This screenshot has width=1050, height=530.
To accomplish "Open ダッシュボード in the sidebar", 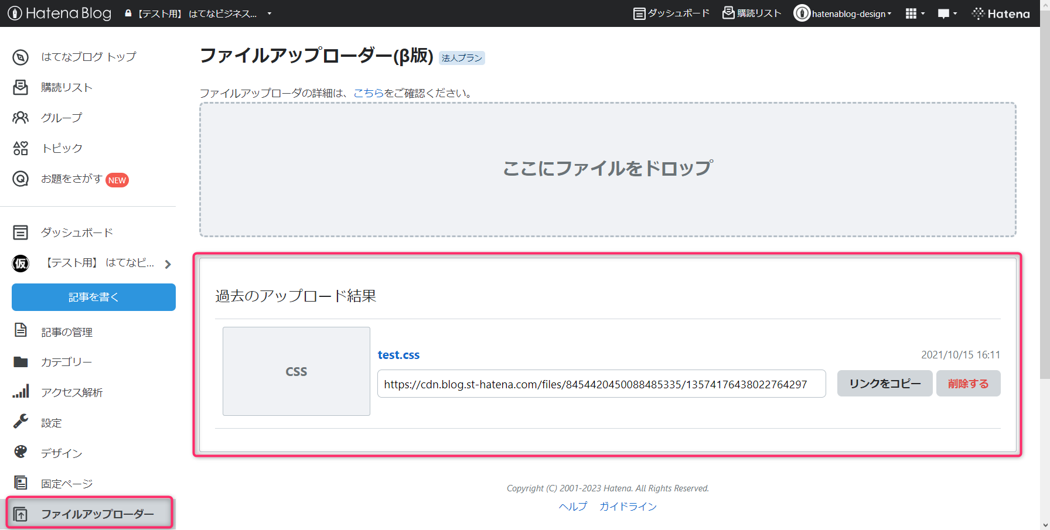I will [x=77, y=232].
